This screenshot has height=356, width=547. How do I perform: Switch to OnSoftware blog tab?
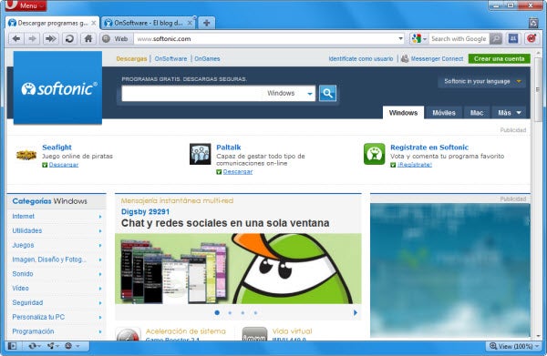149,23
